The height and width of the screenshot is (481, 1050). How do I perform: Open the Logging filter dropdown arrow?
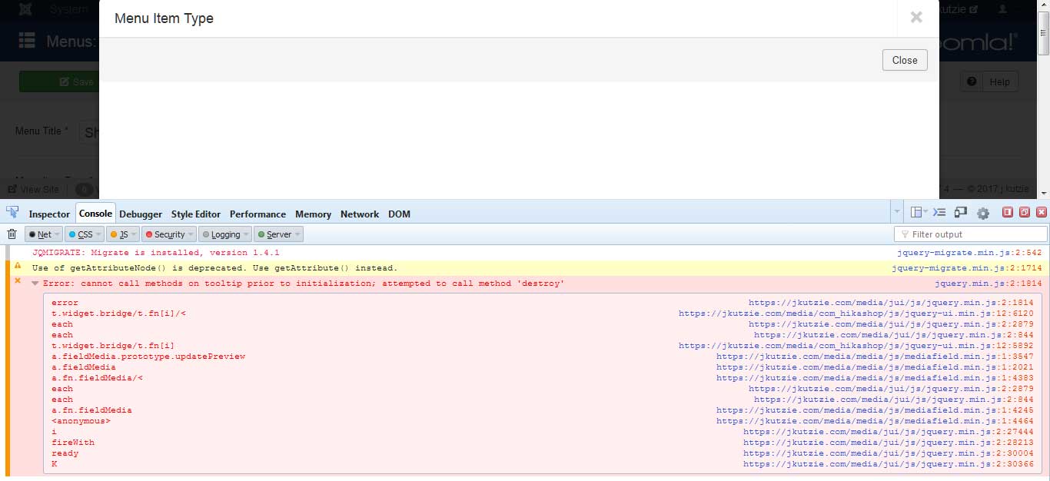248,234
